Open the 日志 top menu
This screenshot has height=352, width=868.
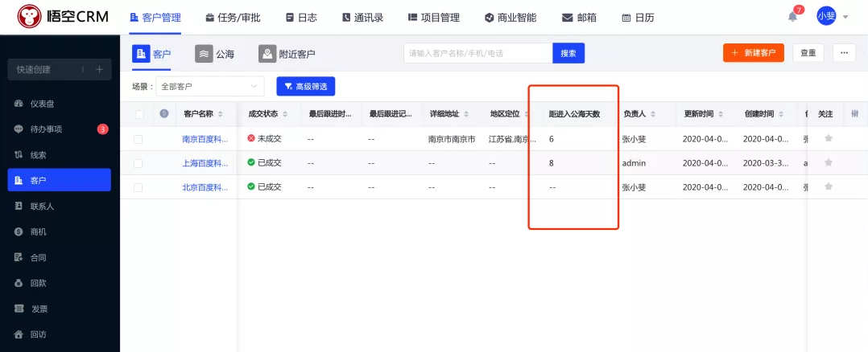pos(301,17)
